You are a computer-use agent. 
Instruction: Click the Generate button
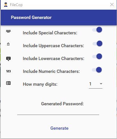(x=59, y=128)
